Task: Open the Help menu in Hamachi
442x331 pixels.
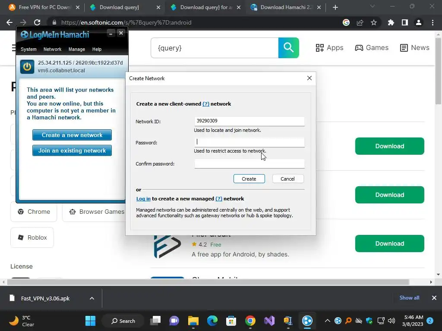Action: tap(97, 49)
